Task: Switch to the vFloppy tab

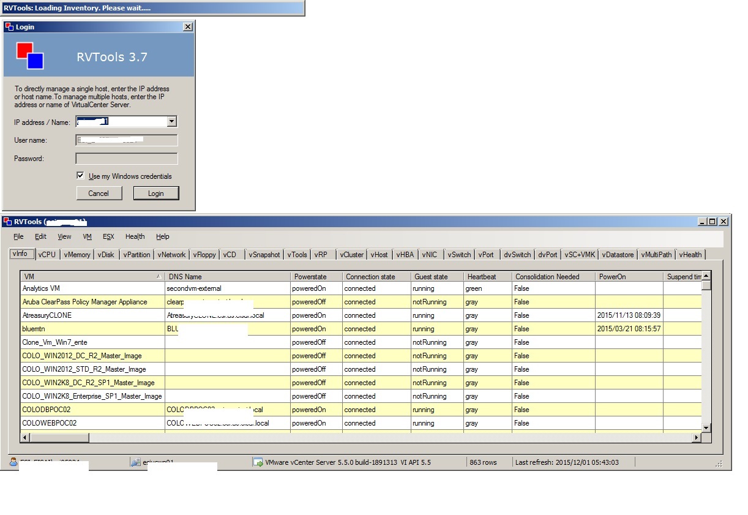Action: pos(204,255)
